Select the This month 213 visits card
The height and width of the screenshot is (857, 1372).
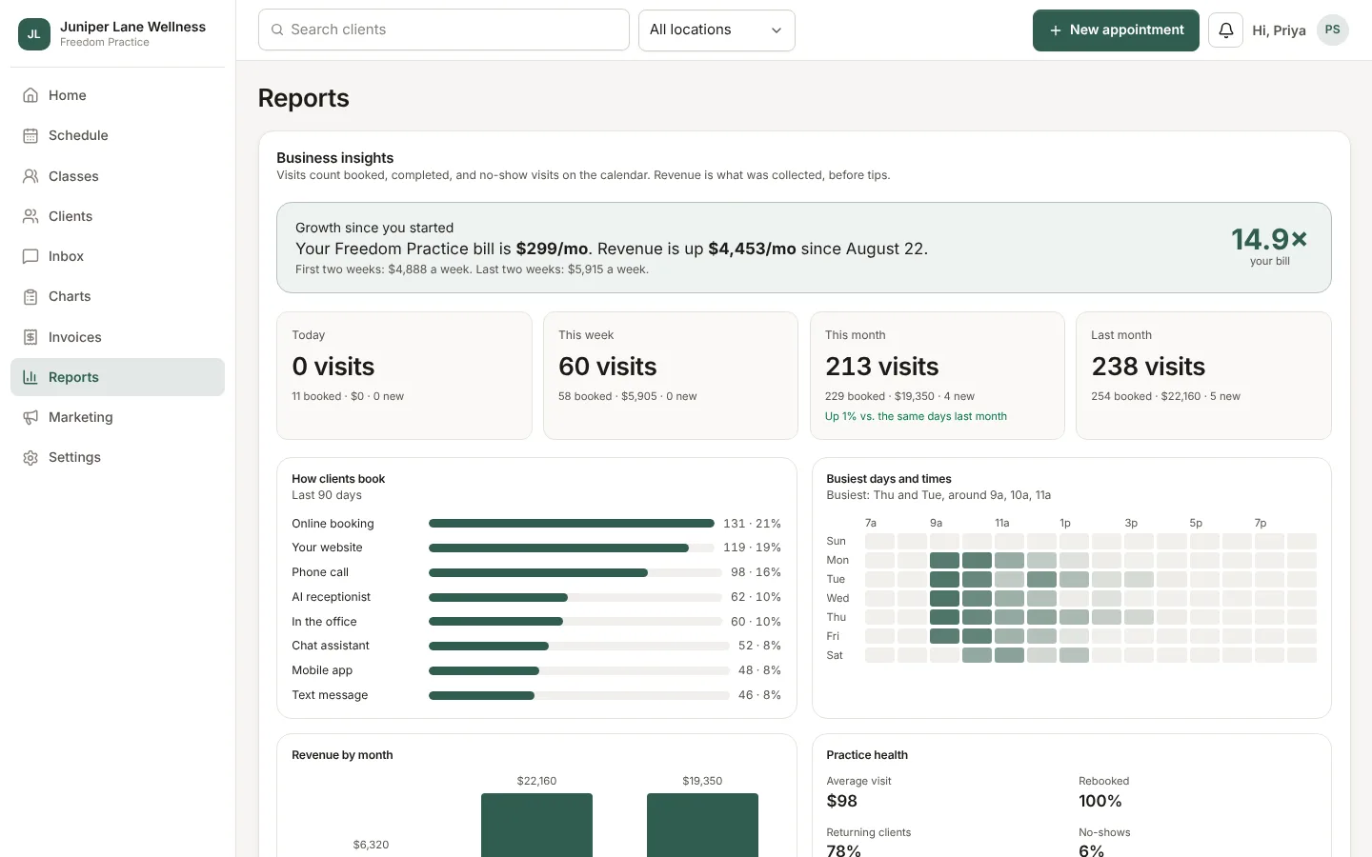(x=938, y=375)
